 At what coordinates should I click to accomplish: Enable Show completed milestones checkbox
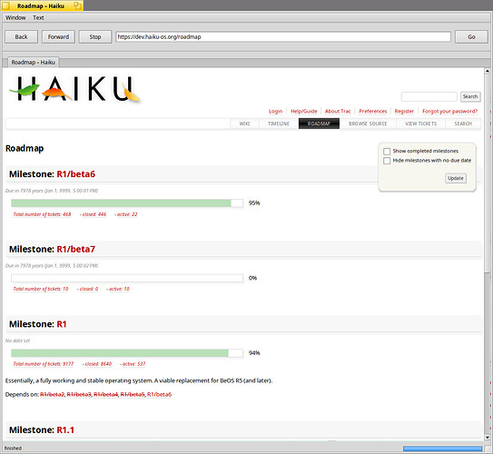click(387, 152)
